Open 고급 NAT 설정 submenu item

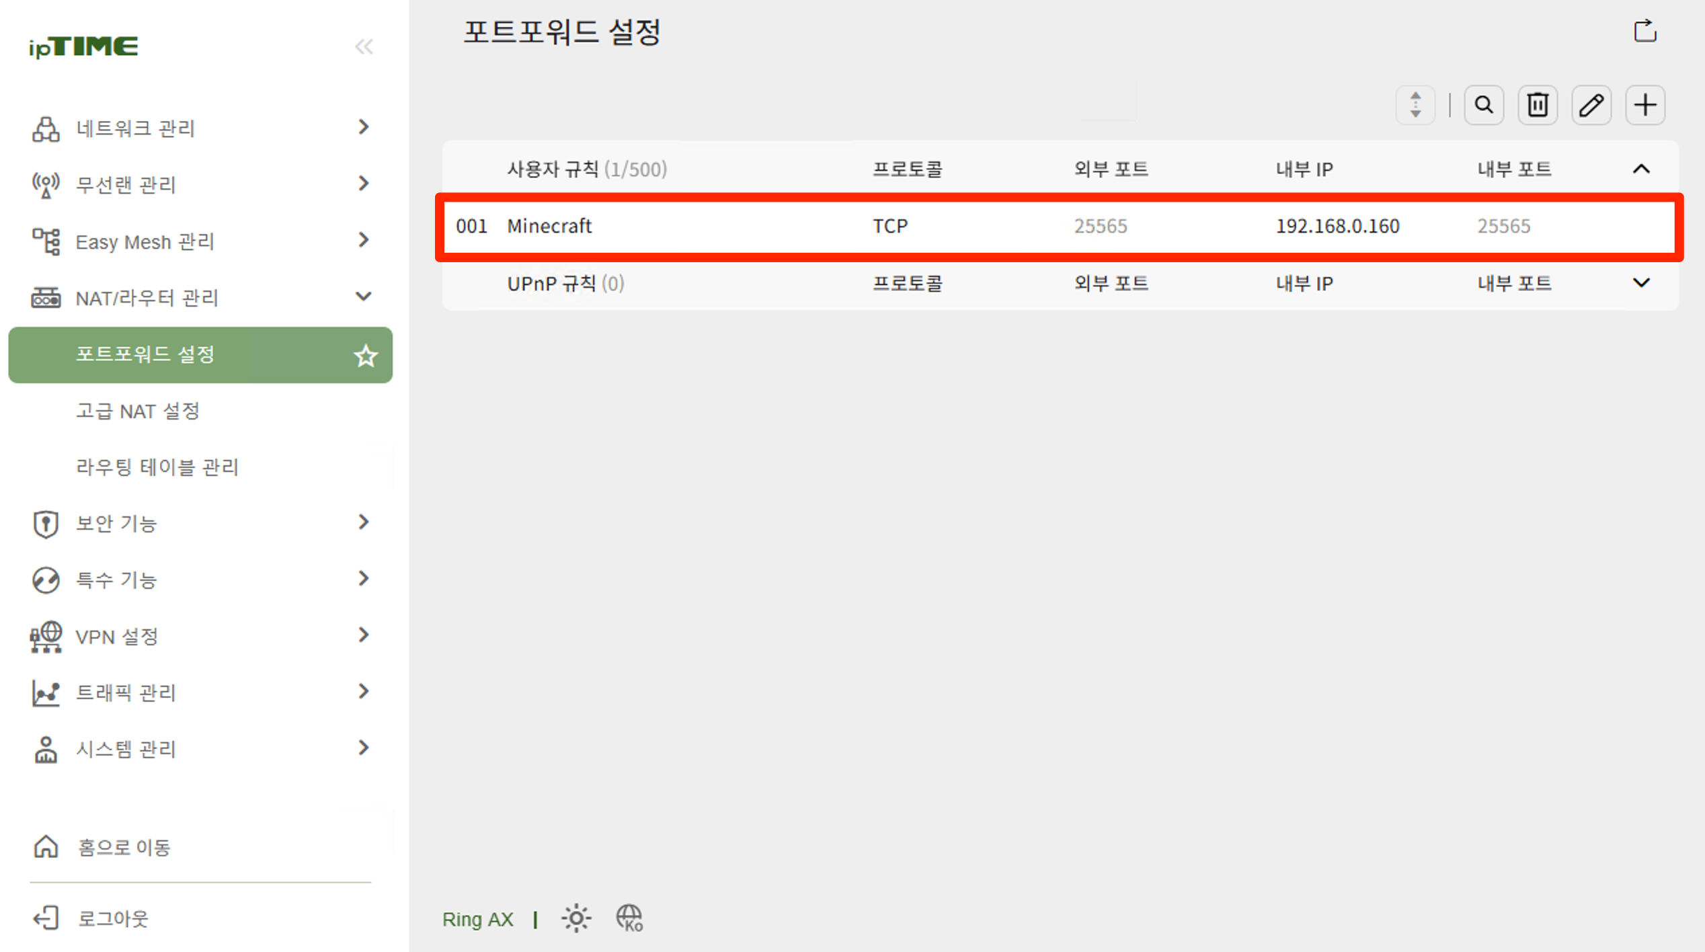(x=138, y=411)
